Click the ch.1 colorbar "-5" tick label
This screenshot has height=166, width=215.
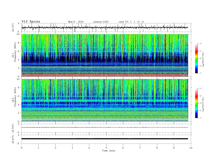pyautogui.click(x=200, y=59)
